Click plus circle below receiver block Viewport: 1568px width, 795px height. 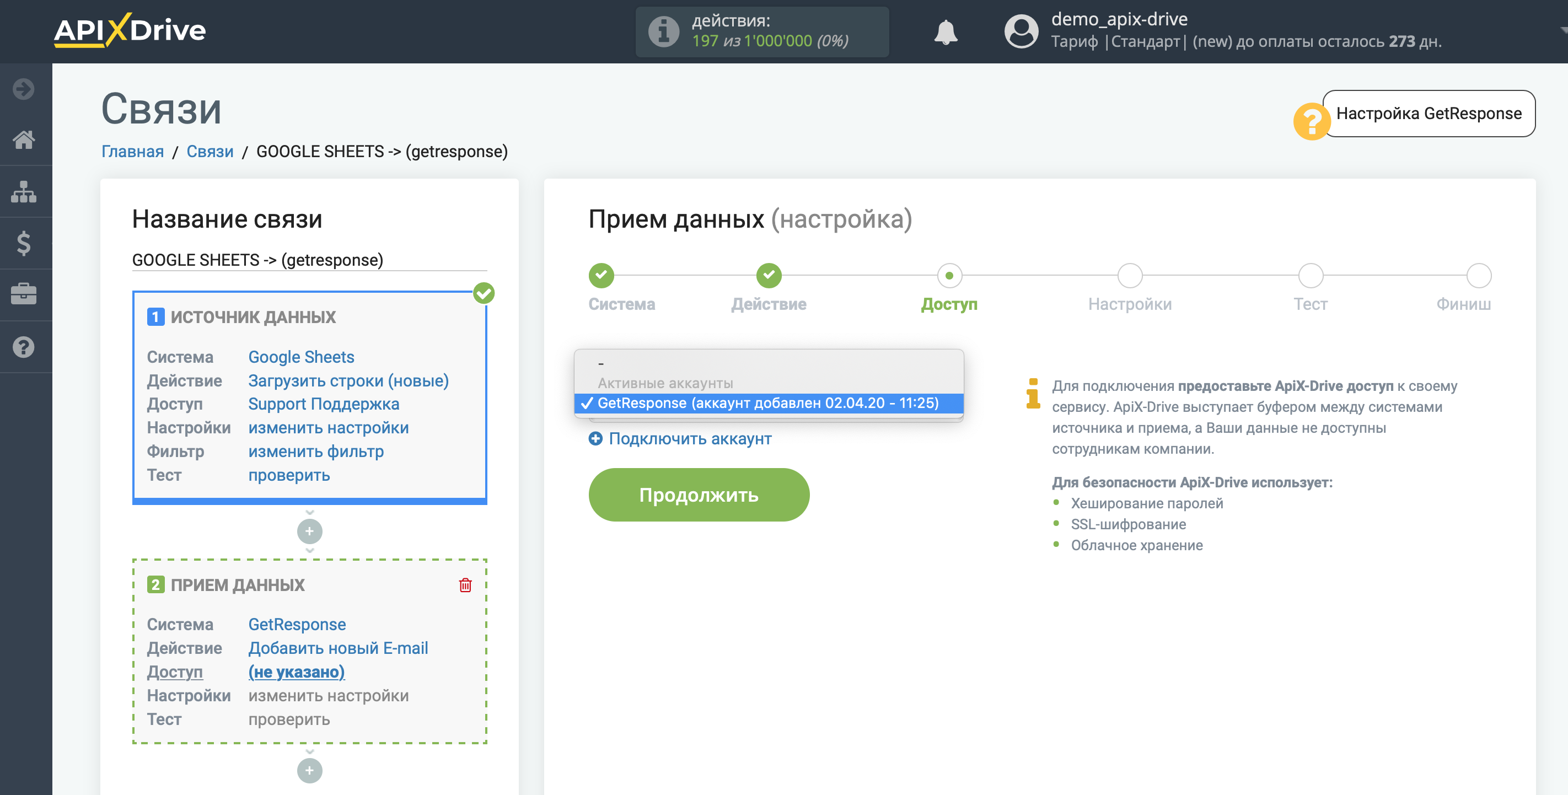click(x=309, y=771)
